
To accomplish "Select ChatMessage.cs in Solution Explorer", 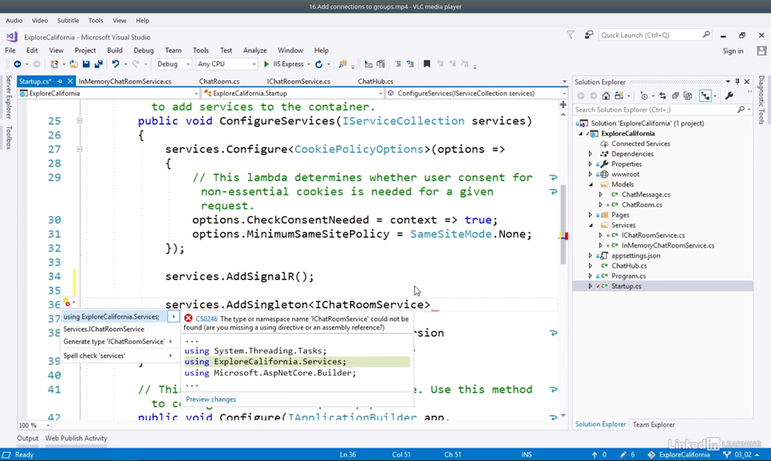I will coord(645,195).
